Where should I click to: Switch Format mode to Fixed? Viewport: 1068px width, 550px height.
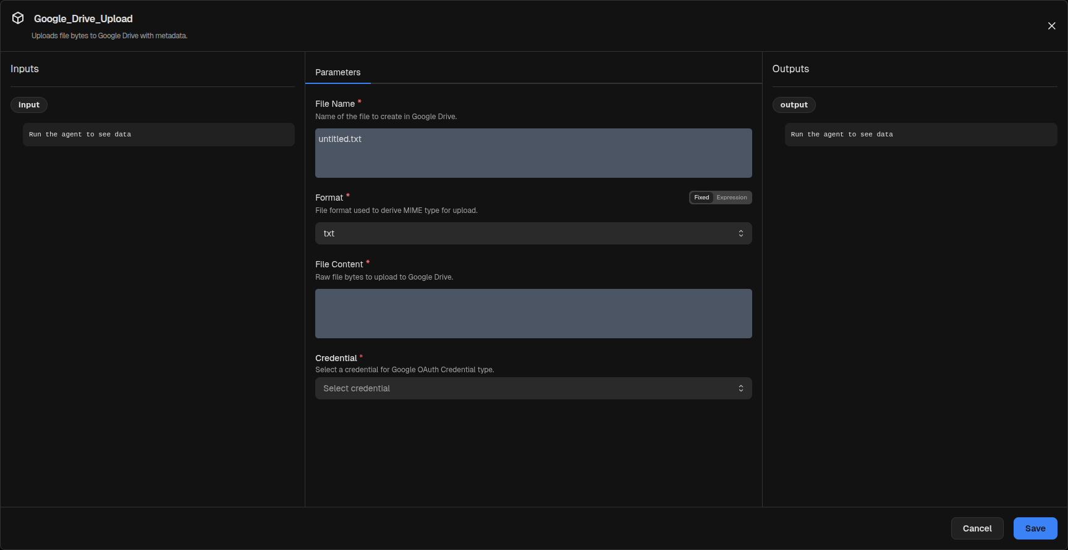click(x=701, y=198)
